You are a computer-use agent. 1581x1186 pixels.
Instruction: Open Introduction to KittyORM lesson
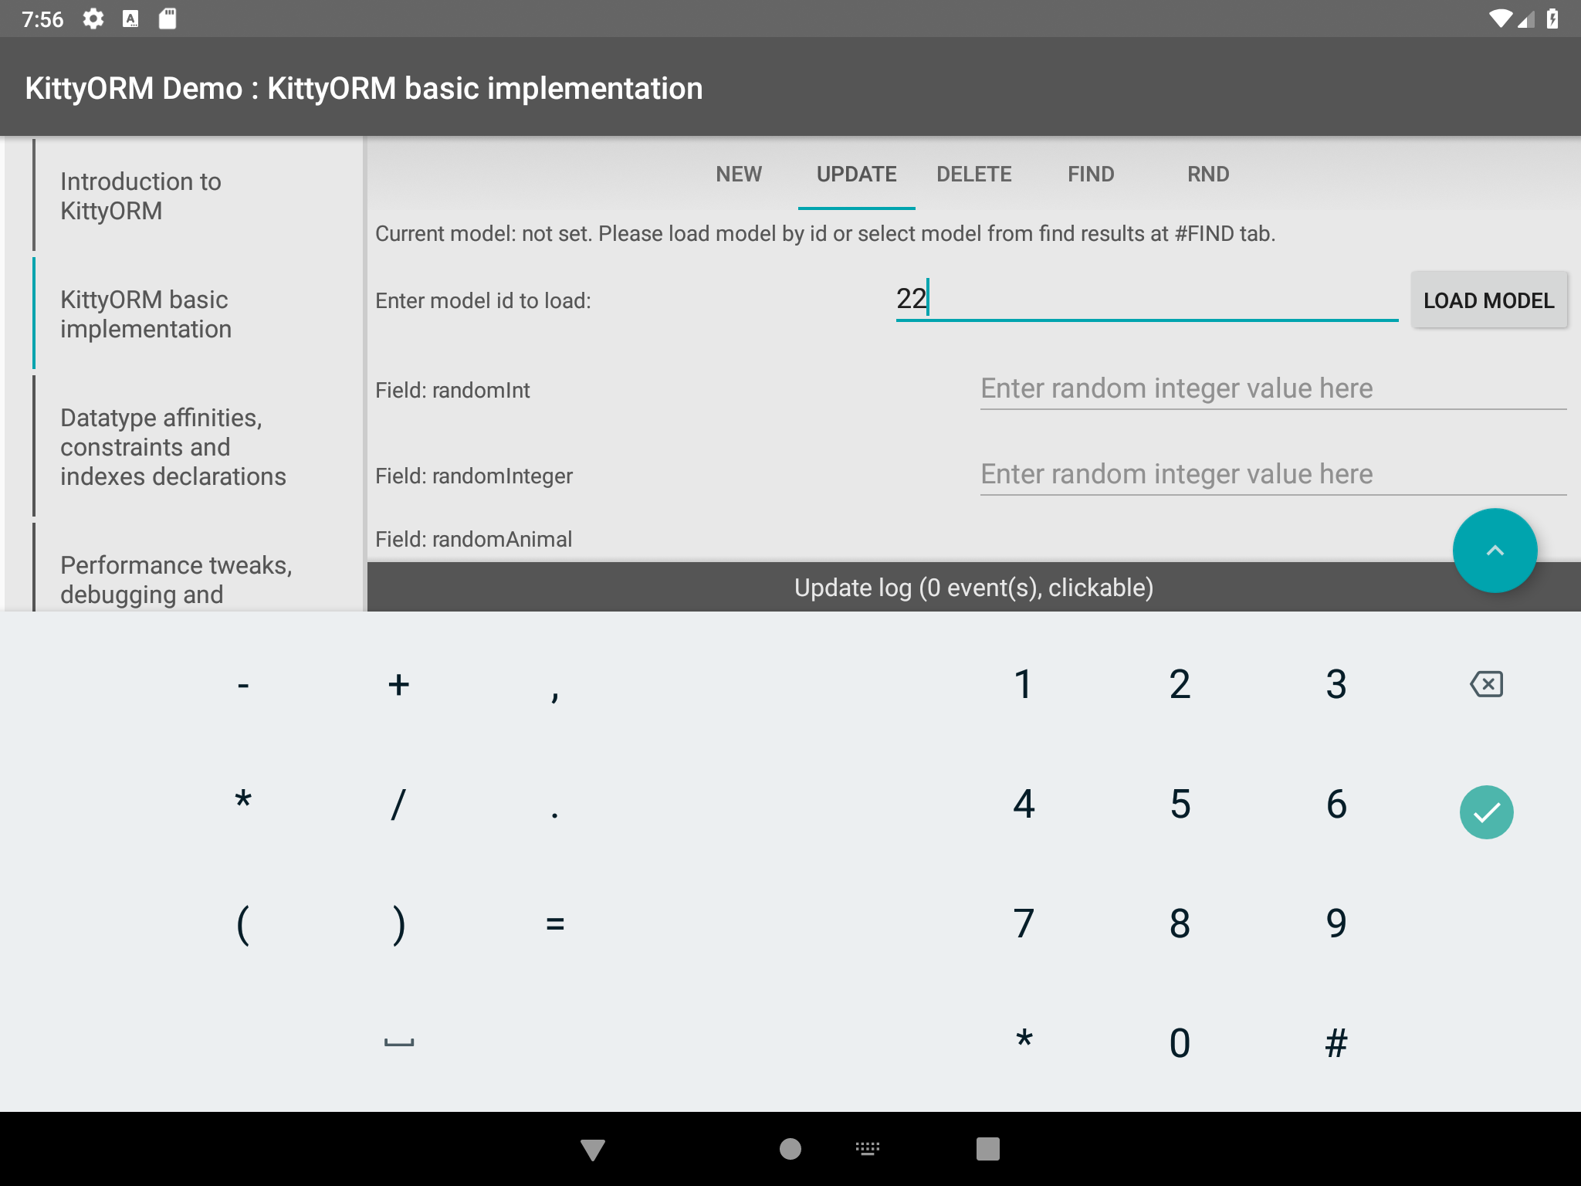(198, 196)
